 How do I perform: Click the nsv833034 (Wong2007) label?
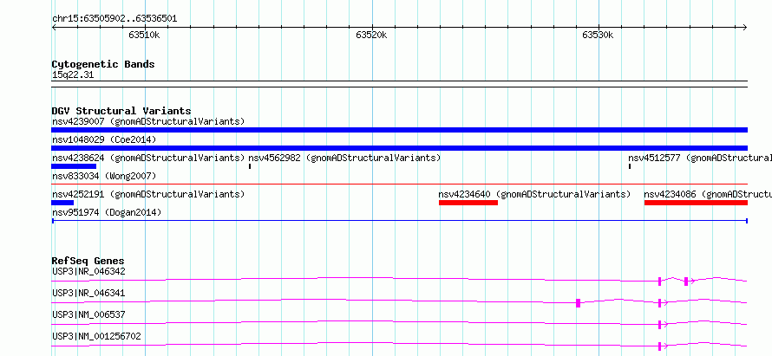coord(104,176)
